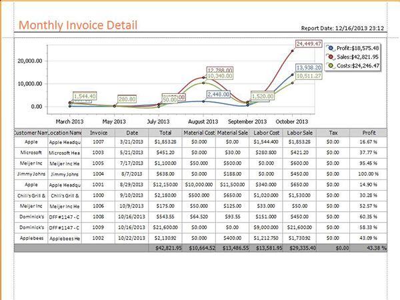This screenshot has width=400, height=300.
Task: Click the blue Profit legend marker
Action: tap(330, 48)
